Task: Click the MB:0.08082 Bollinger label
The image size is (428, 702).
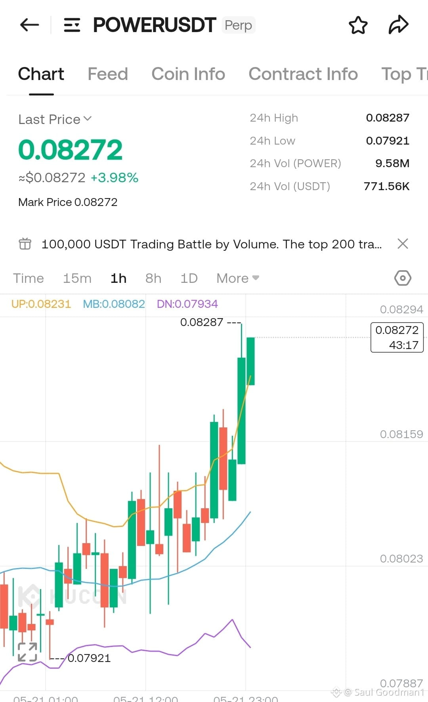Action: (x=114, y=304)
